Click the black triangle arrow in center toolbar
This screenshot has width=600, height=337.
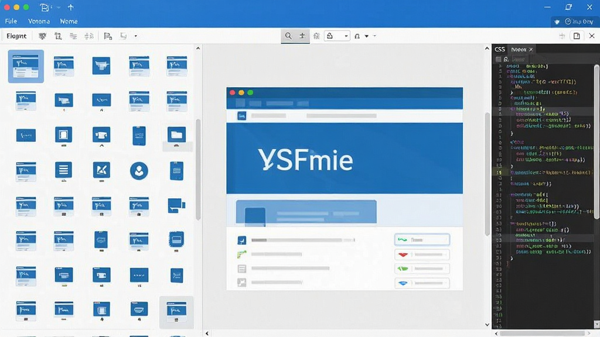[366, 36]
